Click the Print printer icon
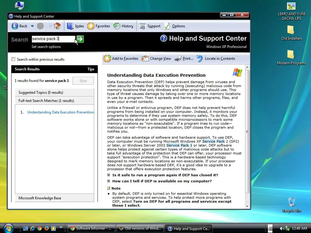Screen dimensions: 311x233 [178, 59]
